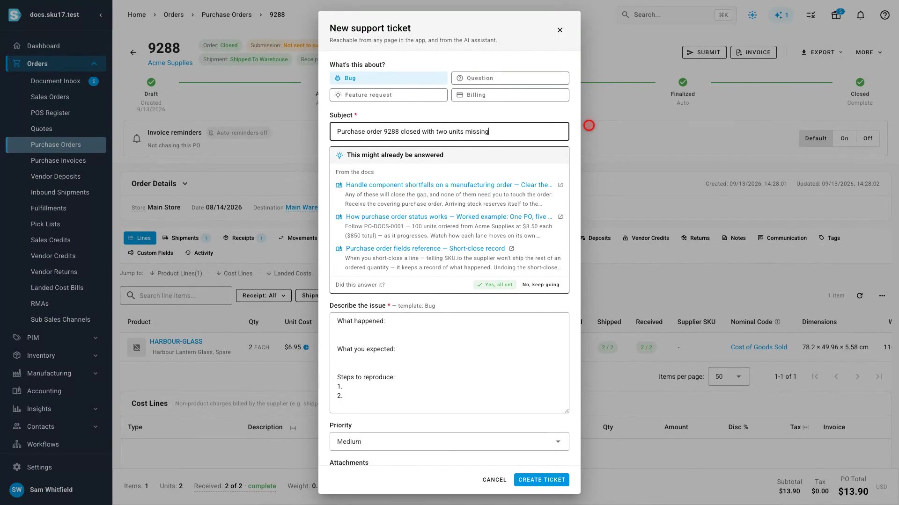Screen dimensions: 899x505
Task: Expand the Receipt: All filter
Action: point(264,296)
